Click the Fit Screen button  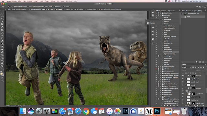58,6
